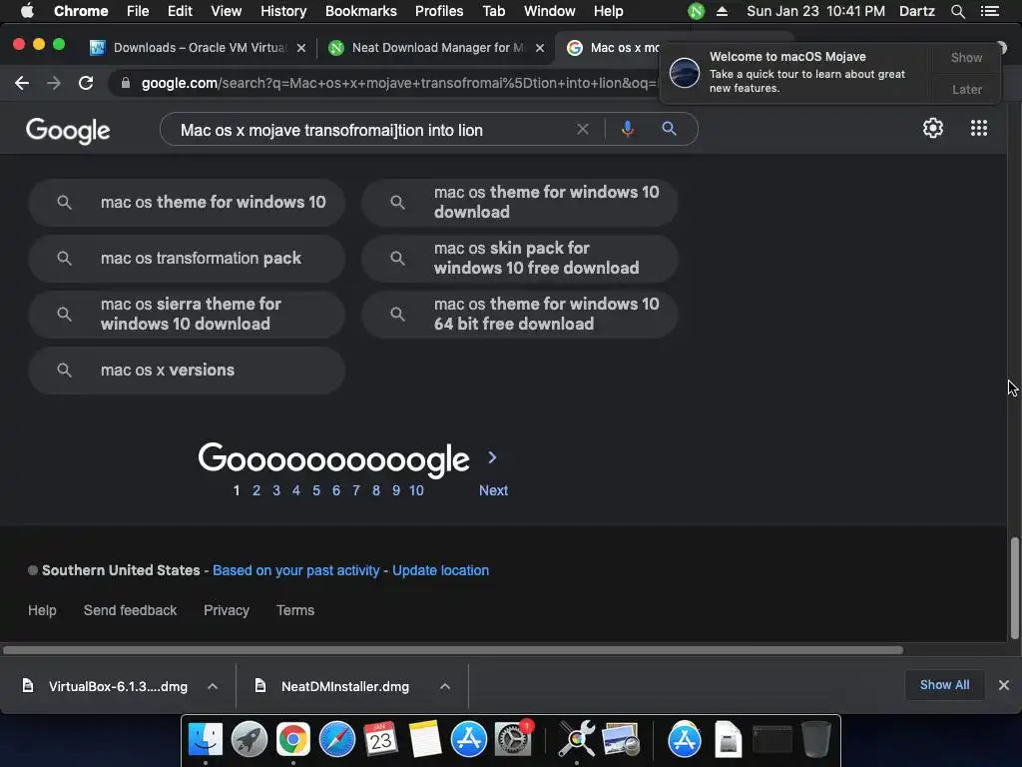Image resolution: width=1022 pixels, height=767 pixels.
Task: Open the Terms footer link
Action: click(295, 610)
